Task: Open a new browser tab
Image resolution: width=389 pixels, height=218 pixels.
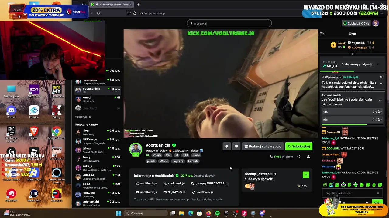Action: (139, 5)
